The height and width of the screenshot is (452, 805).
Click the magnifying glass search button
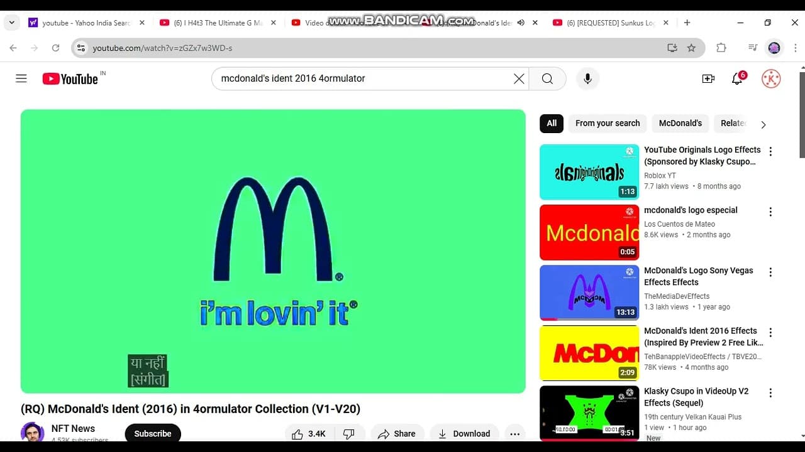(547, 78)
